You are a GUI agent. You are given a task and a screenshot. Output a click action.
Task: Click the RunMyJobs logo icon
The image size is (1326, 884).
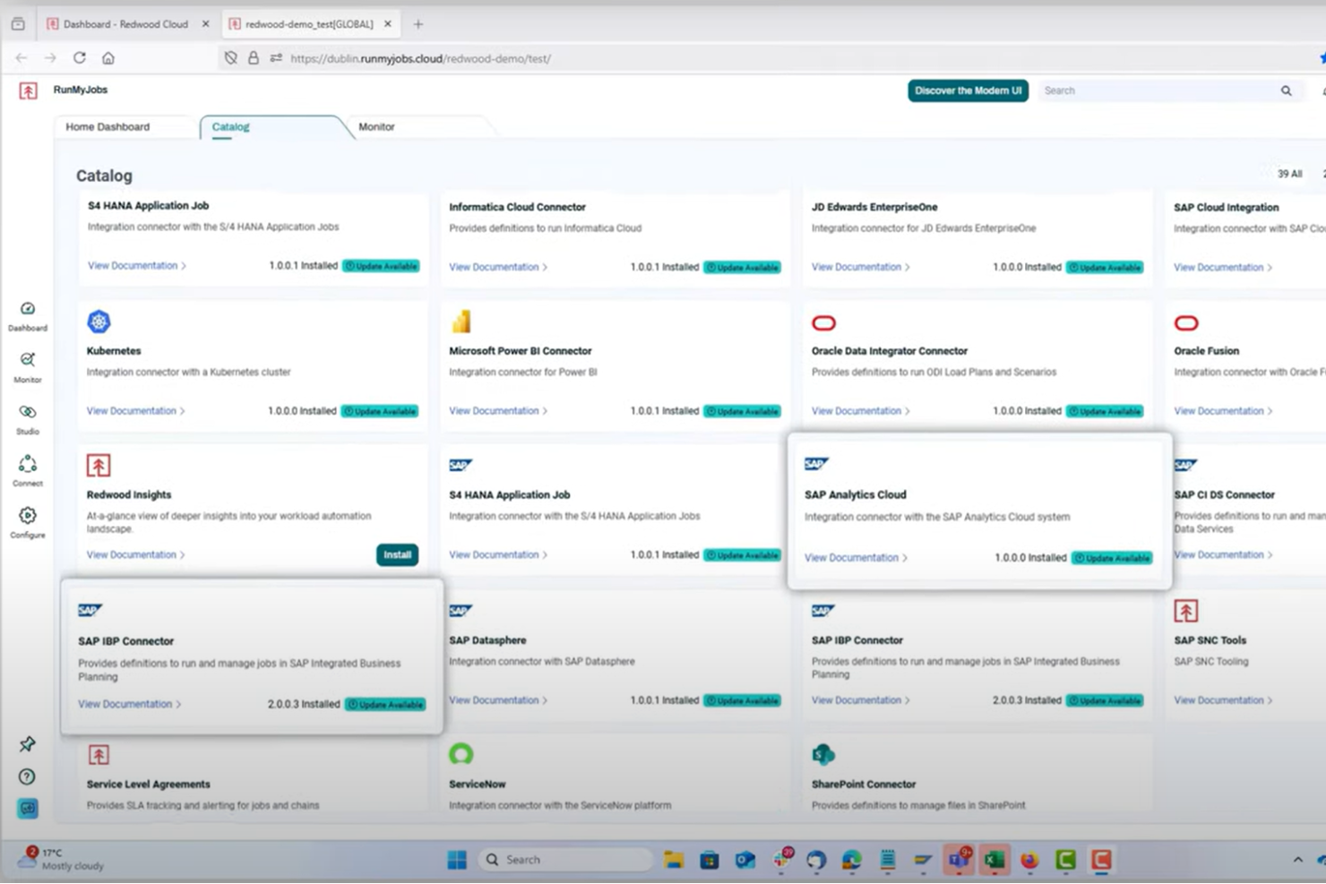[x=28, y=90]
